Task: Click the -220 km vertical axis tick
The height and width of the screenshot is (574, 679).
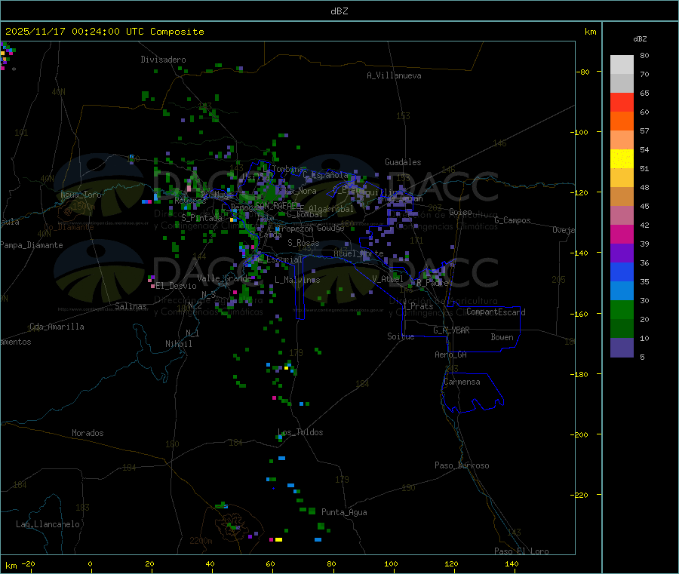Action: (x=580, y=496)
